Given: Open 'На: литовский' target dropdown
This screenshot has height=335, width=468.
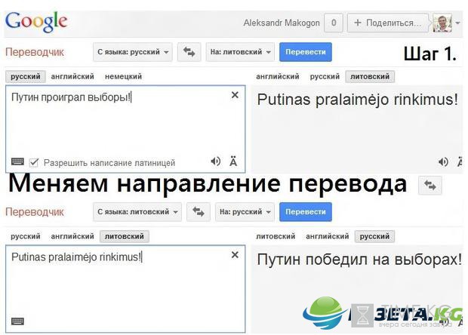Looking at the screenshot, I should pyautogui.click(x=240, y=52).
